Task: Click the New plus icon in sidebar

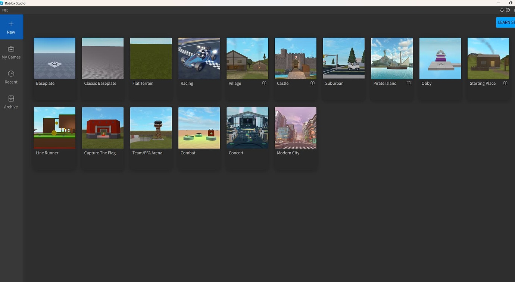Action: click(11, 24)
